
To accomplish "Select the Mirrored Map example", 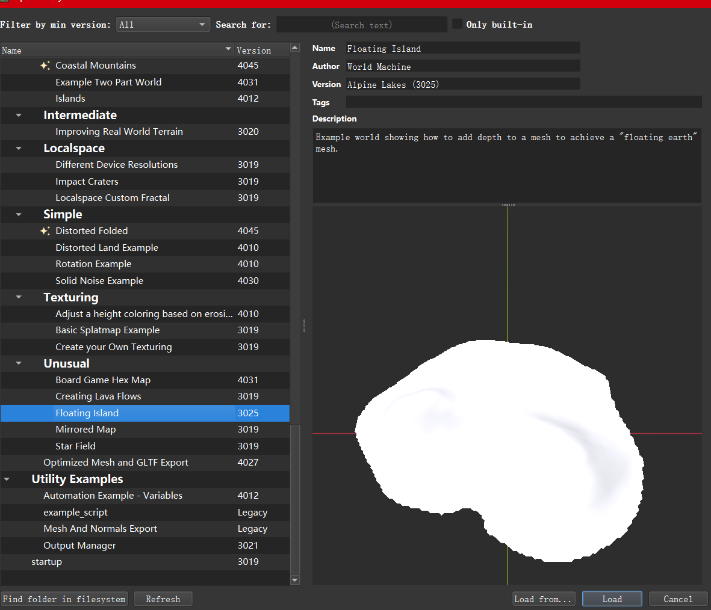I will [x=85, y=430].
